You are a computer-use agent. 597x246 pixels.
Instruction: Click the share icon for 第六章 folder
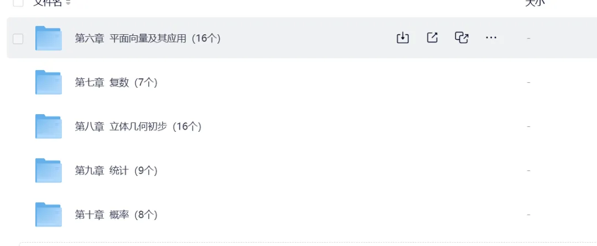coord(432,38)
